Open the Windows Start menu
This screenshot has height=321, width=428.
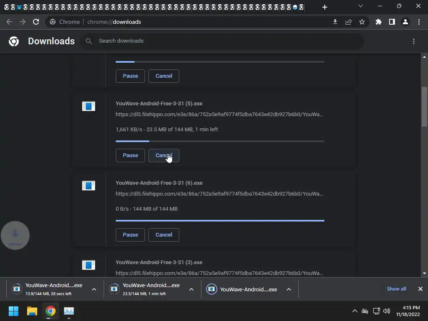pos(13,311)
